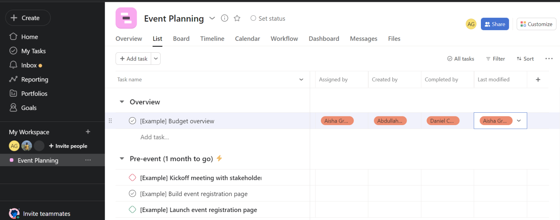Star the Event Planning project
The height and width of the screenshot is (220, 560).
pyautogui.click(x=237, y=18)
